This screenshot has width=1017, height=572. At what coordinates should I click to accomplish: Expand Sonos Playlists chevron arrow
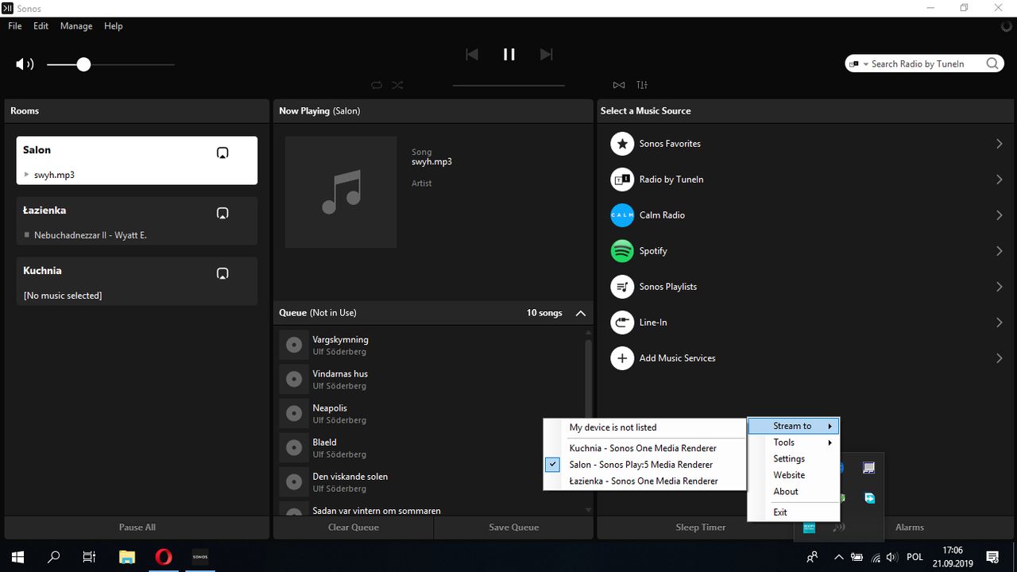(999, 287)
